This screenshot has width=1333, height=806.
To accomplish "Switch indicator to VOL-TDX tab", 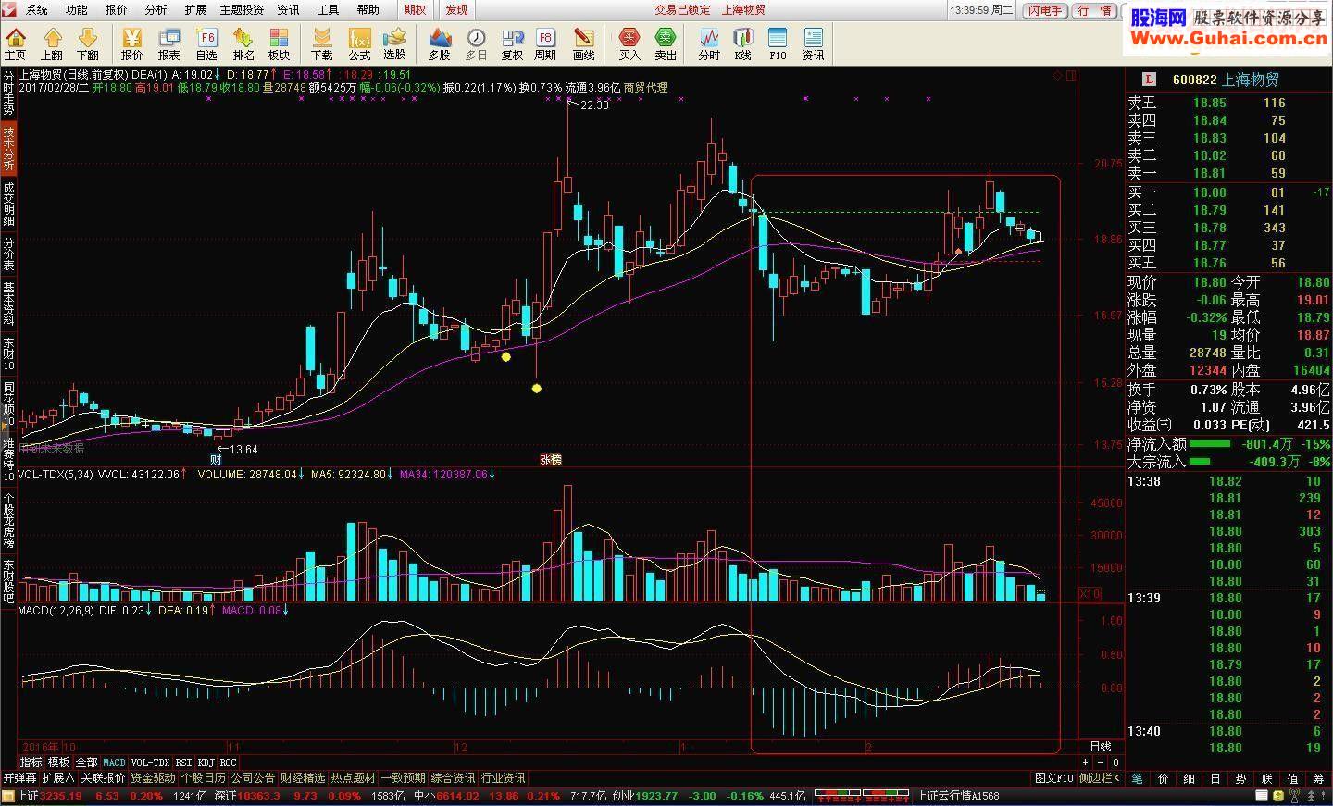I will pos(150,763).
